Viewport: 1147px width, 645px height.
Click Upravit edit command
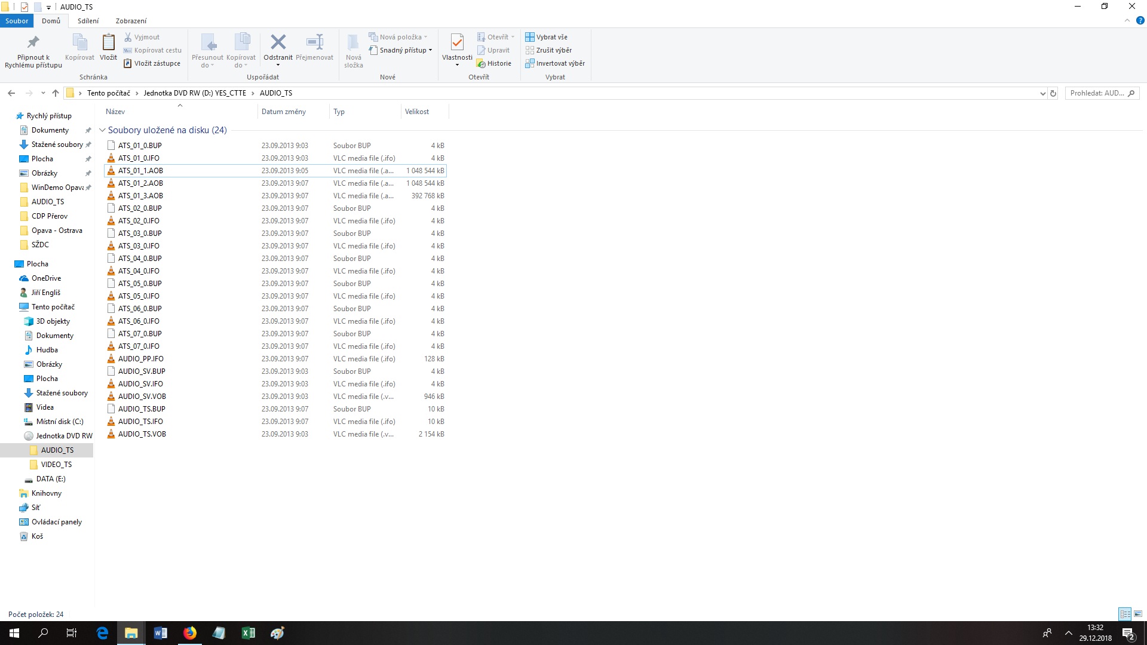[x=493, y=50]
